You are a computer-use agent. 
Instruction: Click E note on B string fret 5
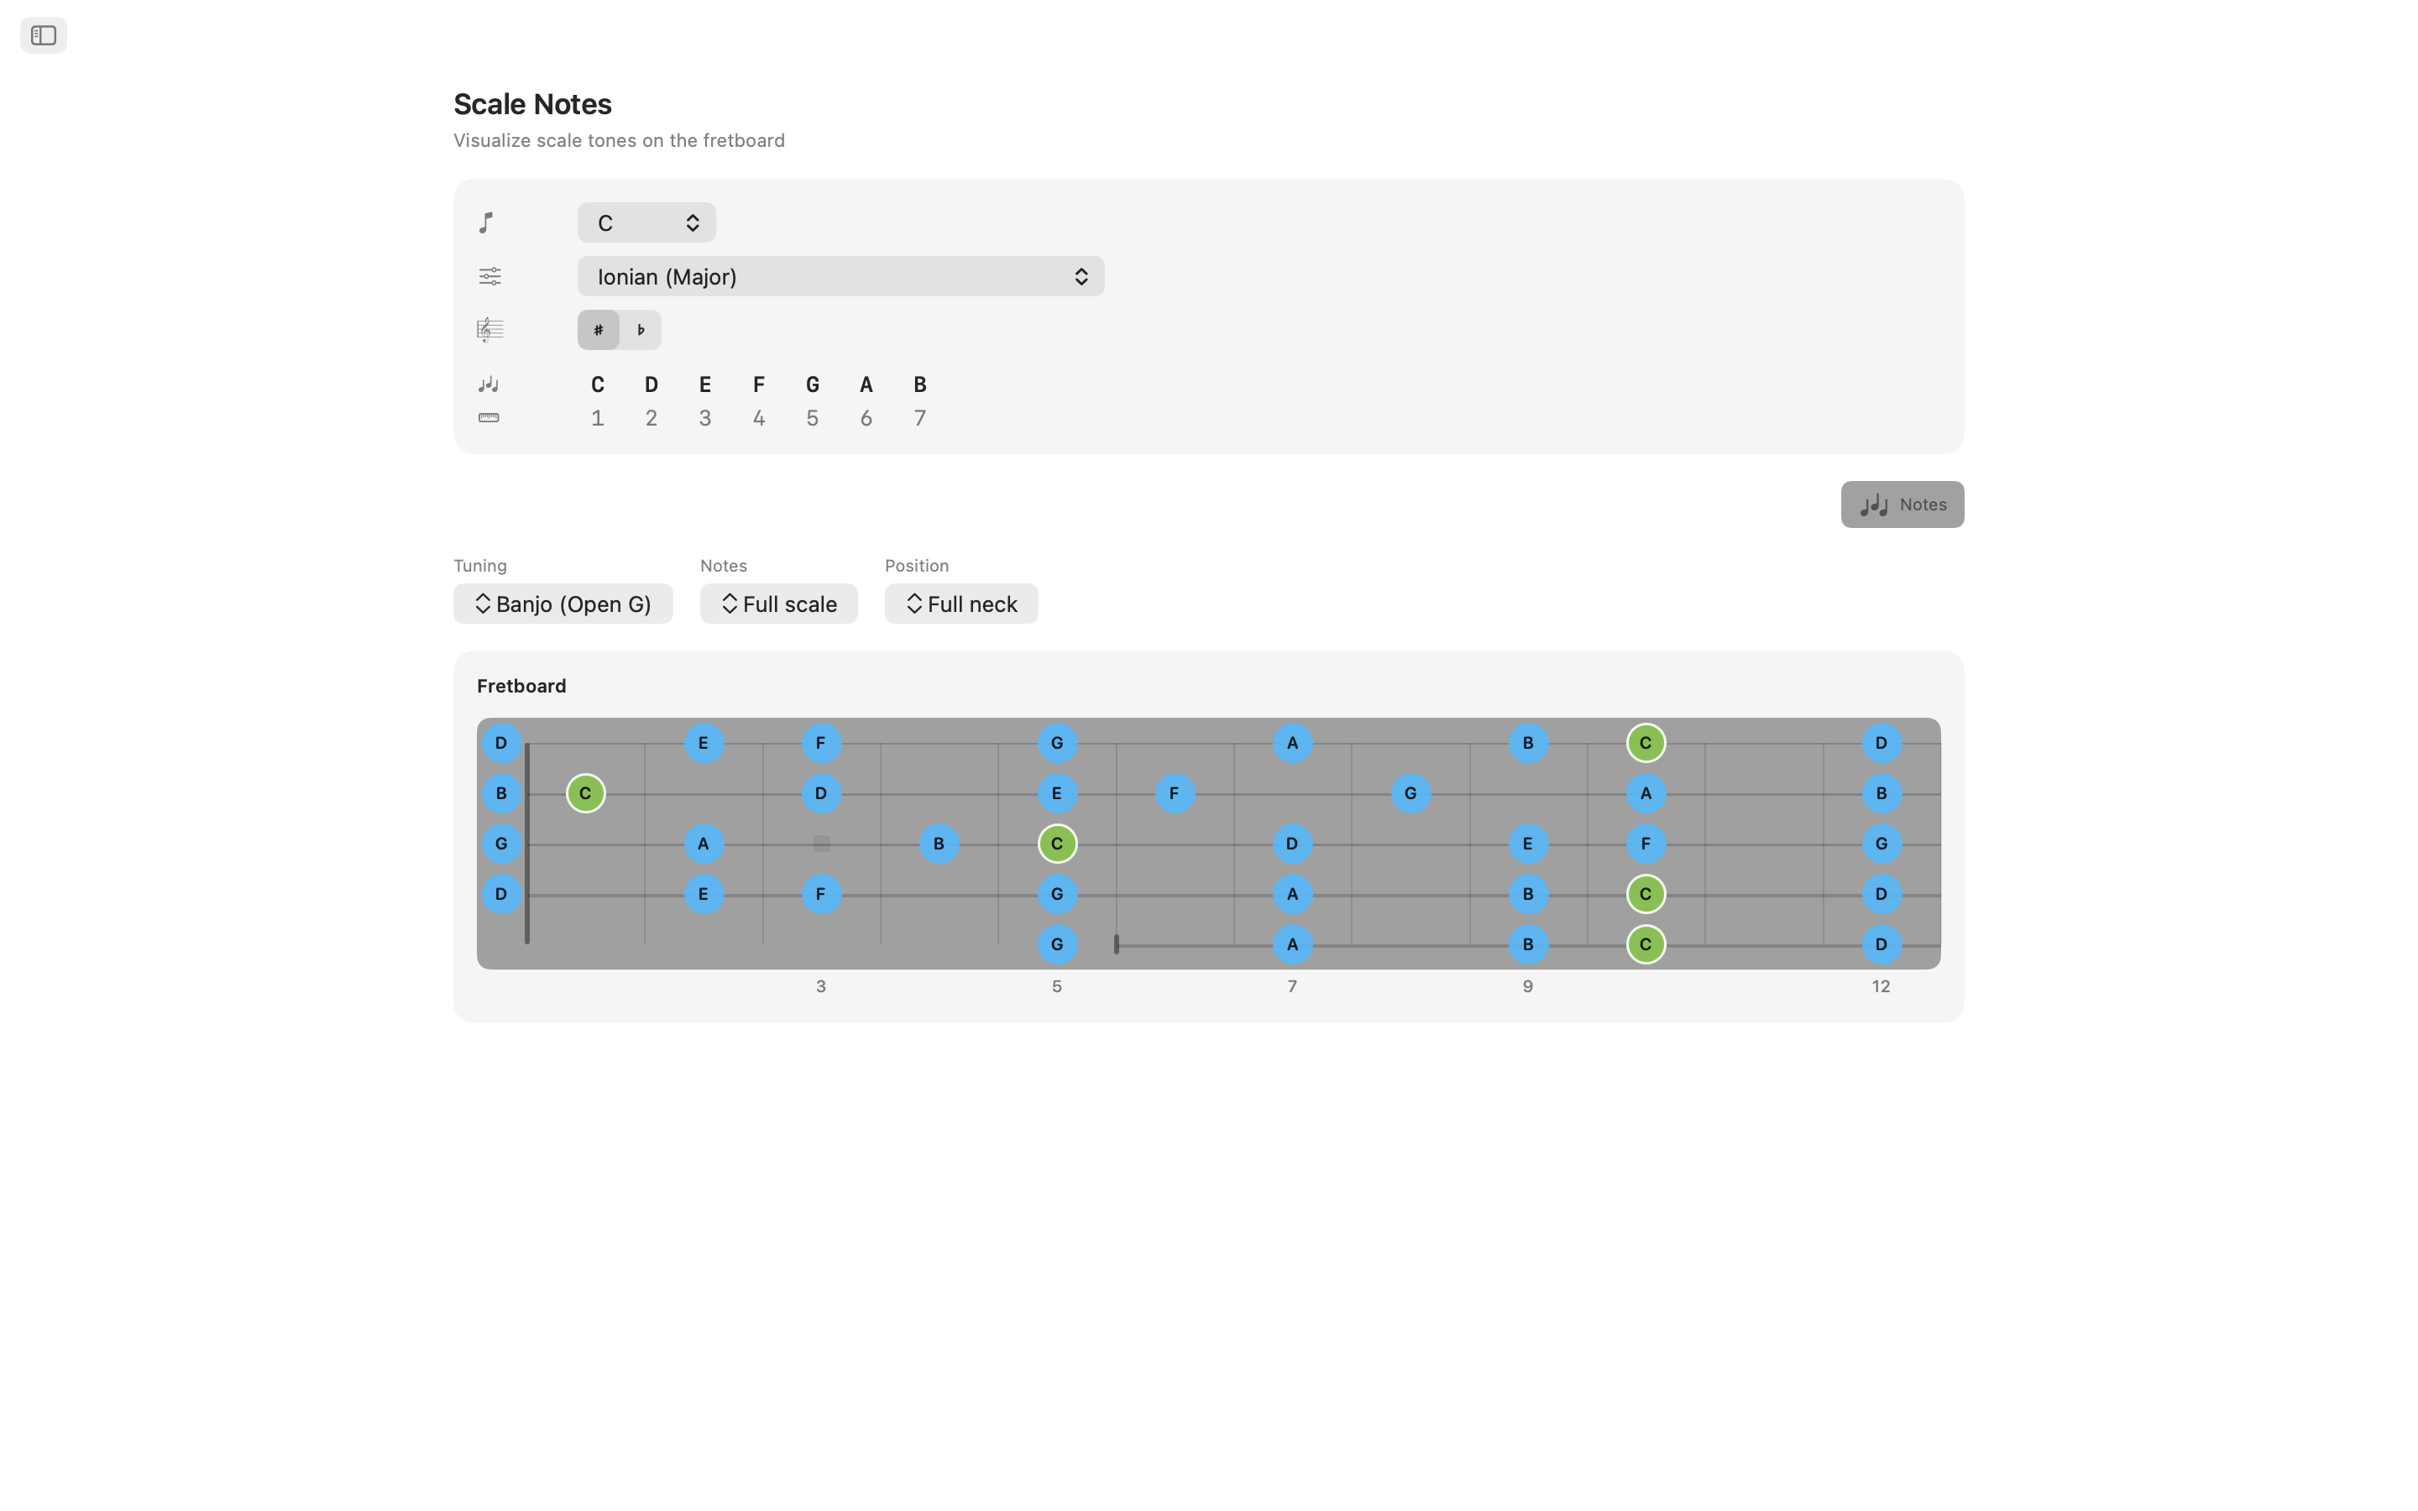(x=1057, y=793)
